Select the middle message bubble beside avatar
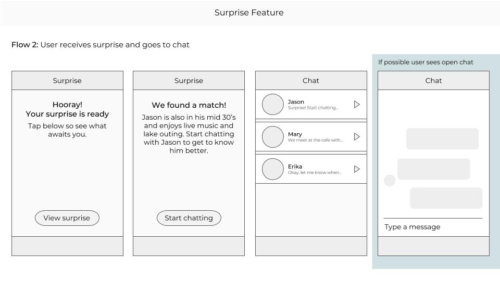 (x=434, y=169)
